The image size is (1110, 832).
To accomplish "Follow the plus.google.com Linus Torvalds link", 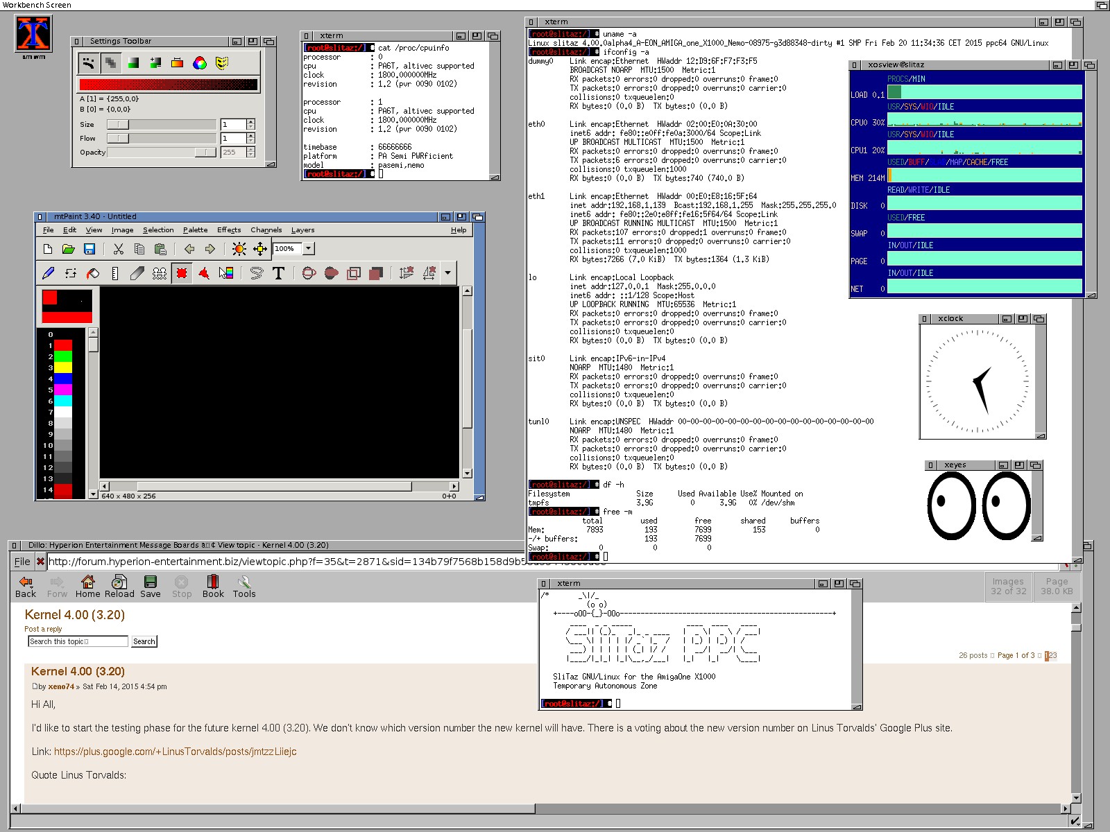I will tap(175, 752).
